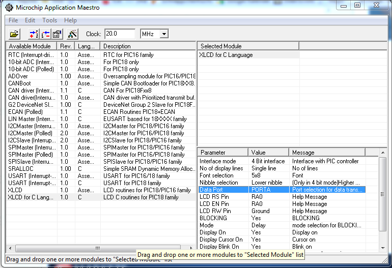Click left arrow of module list horizontal scrollbar

[x=10, y=248]
